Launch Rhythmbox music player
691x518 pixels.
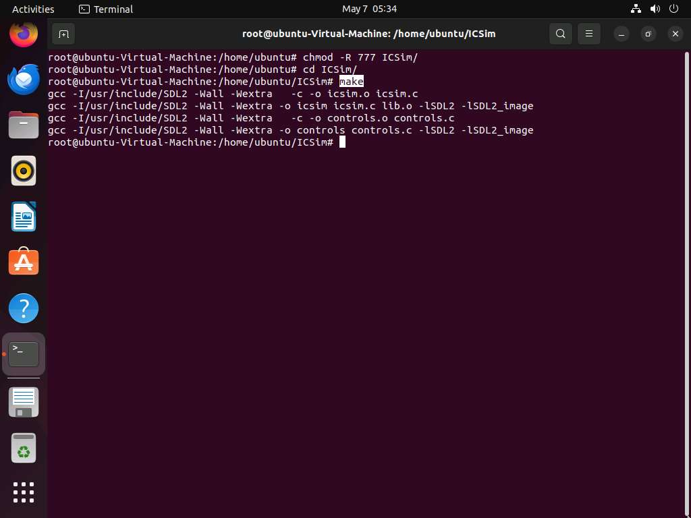coord(24,171)
